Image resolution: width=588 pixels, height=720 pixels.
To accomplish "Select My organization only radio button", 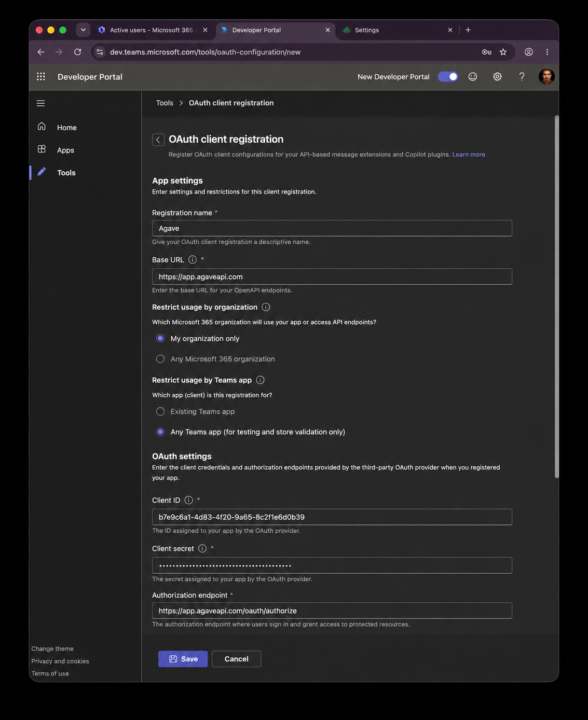I will tap(160, 338).
